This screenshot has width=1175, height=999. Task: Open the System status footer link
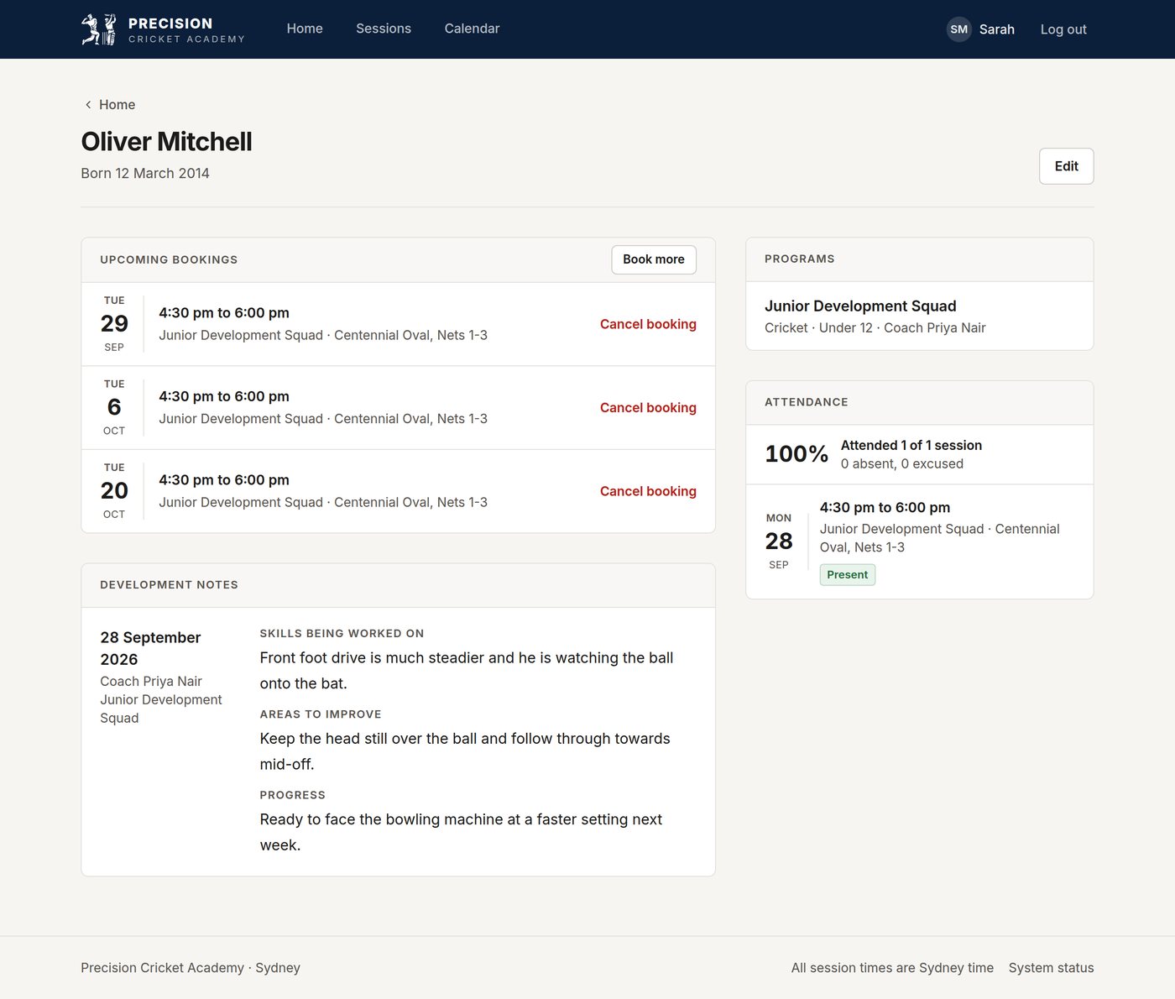point(1051,968)
